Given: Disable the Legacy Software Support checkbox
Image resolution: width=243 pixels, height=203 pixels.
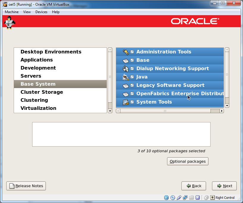Looking at the screenshot, I should click(x=132, y=85).
